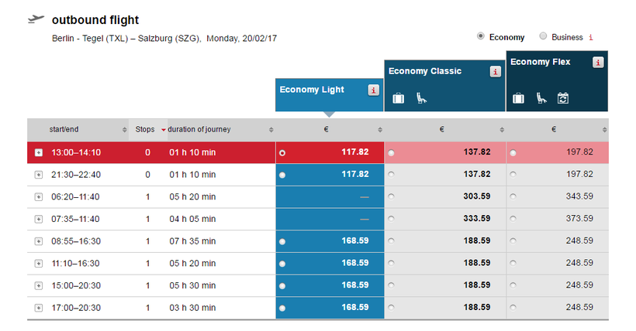Viewport: 636px width, 331px height.
Task: Select the Business class radio button
Action: click(x=543, y=36)
